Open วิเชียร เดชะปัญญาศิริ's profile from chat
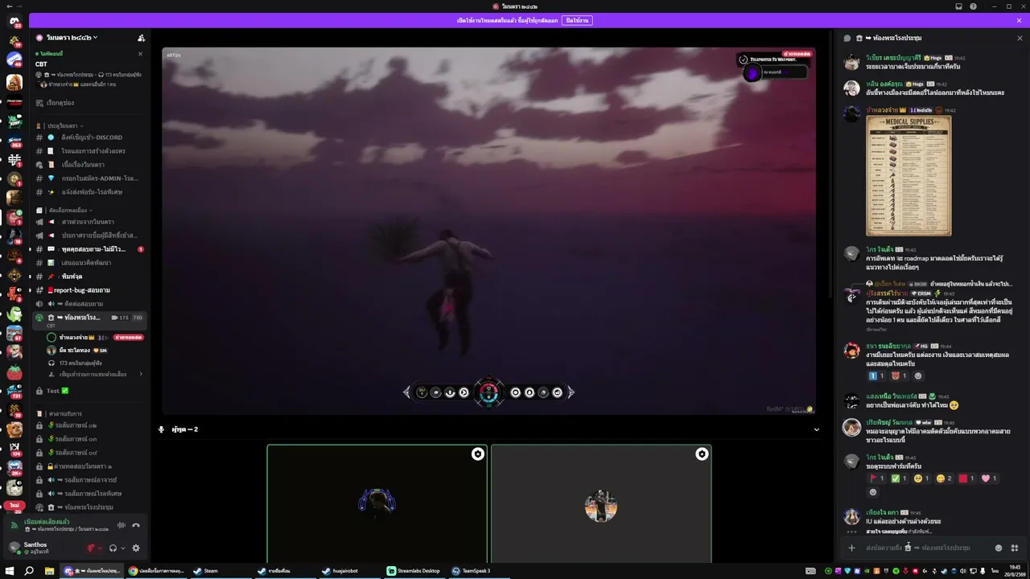The width and height of the screenshot is (1030, 579). [x=893, y=58]
